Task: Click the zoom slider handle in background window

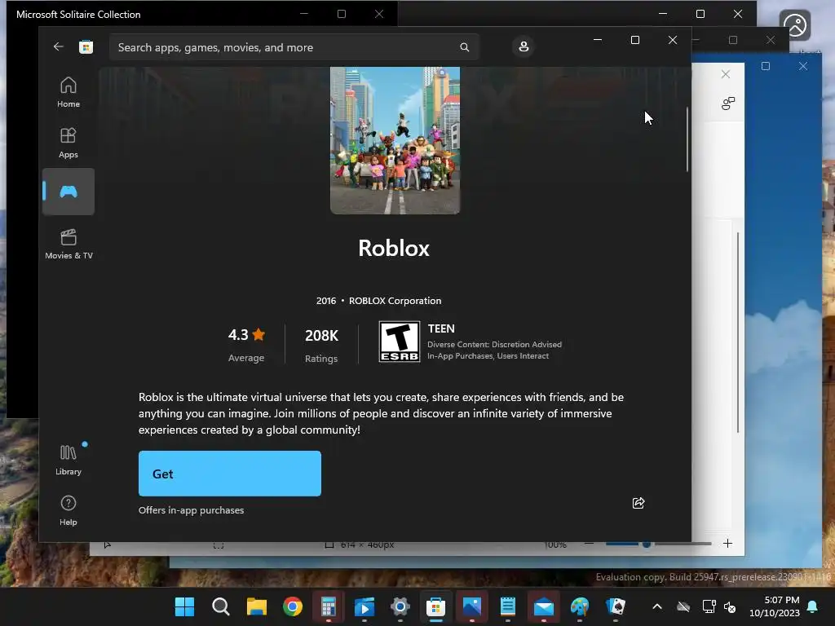Action: tap(646, 544)
